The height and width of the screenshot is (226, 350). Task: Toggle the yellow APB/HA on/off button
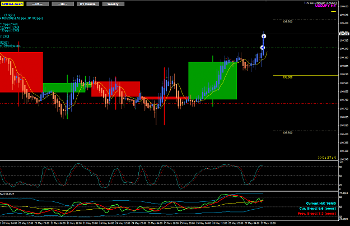pos(12,4)
